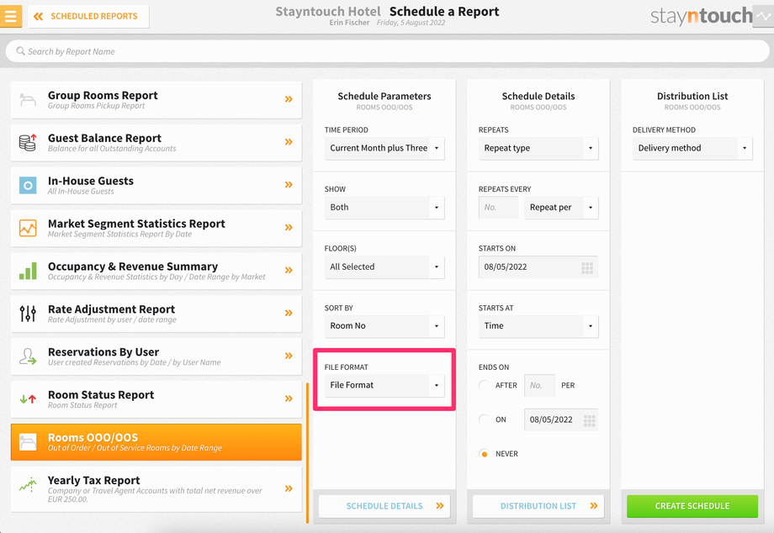Click the Schedule Details button

tap(384, 506)
